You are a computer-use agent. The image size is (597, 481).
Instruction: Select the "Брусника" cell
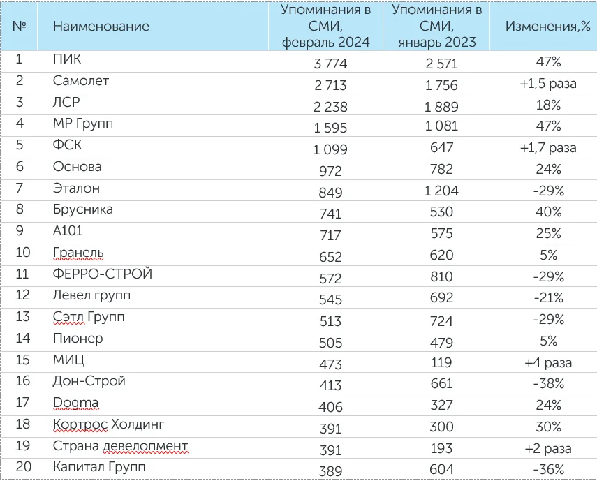[82, 209]
